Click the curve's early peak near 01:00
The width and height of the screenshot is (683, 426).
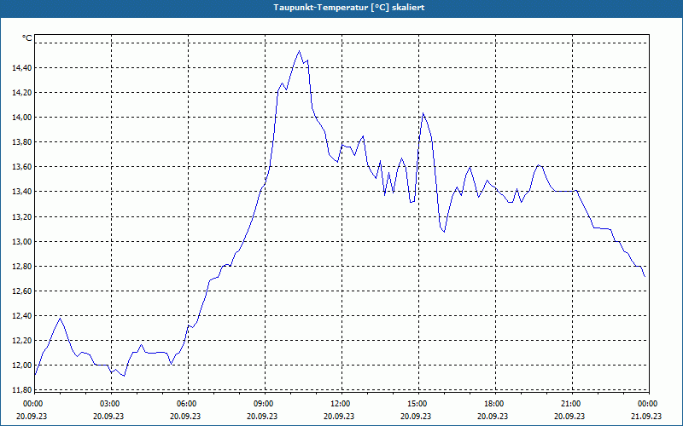click(x=60, y=318)
